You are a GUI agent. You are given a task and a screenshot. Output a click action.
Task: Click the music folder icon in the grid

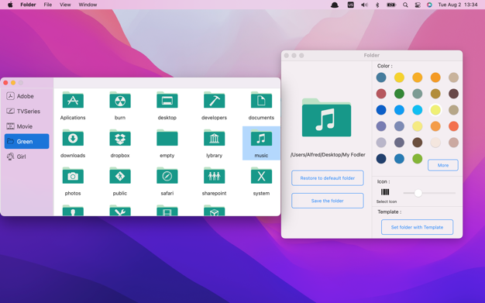(261, 137)
